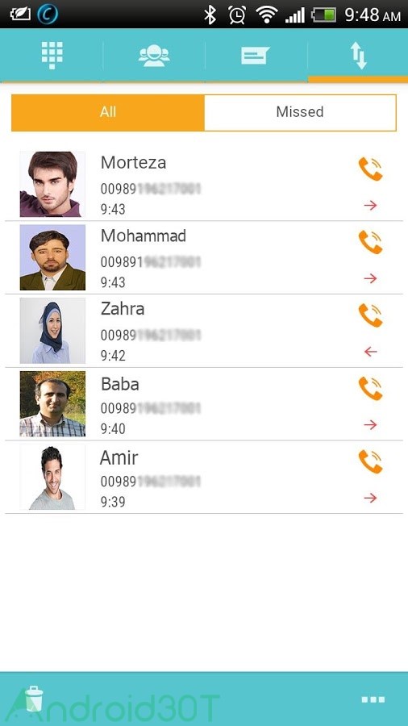Open the dialpad keypad tab
This screenshot has height=726, width=408.
[52, 55]
